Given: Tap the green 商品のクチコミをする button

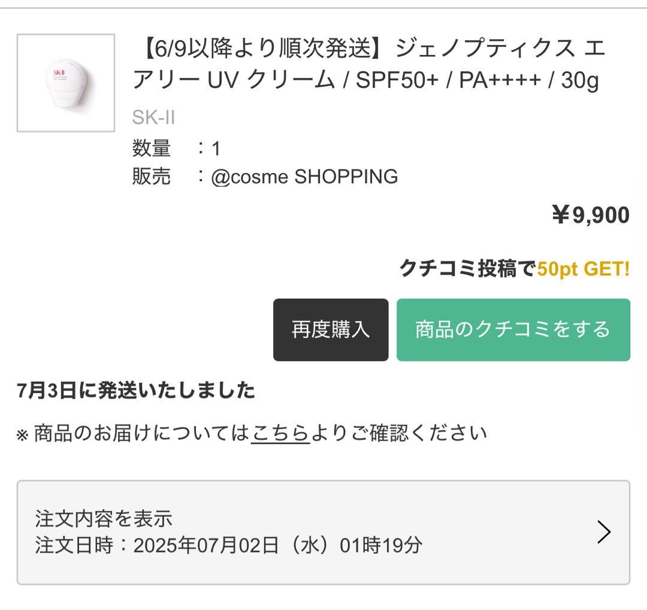Looking at the screenshot, I should tap(513, 330).
